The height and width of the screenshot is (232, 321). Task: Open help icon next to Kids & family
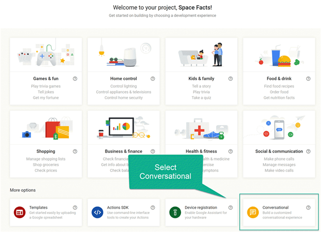(x=230, y=79)
